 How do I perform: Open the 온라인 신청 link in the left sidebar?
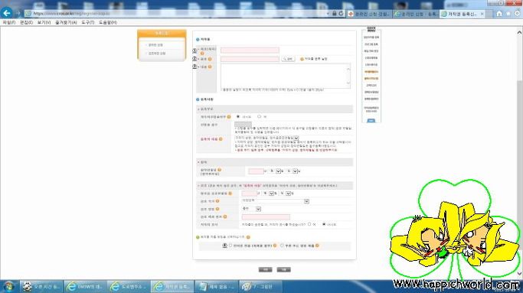point(155,45)
